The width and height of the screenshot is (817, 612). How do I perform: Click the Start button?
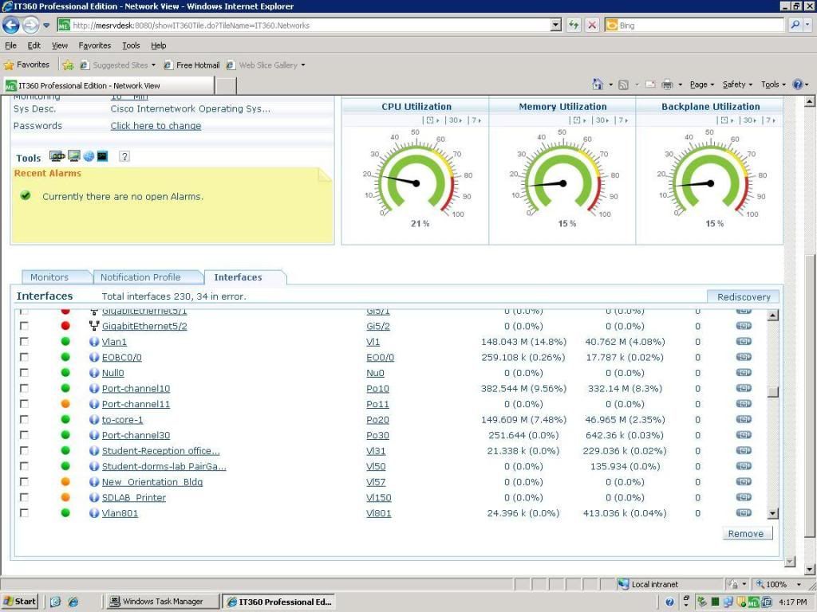click(20, 601)
